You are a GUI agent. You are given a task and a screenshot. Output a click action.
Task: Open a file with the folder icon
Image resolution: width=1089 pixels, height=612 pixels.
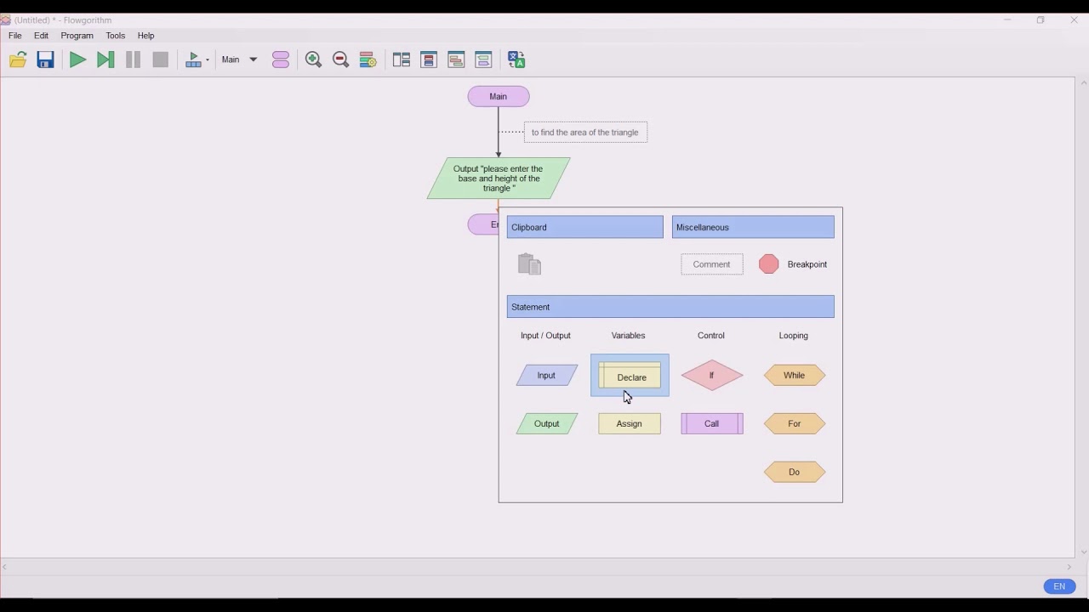pyautogui.click(x=18, y=59)
